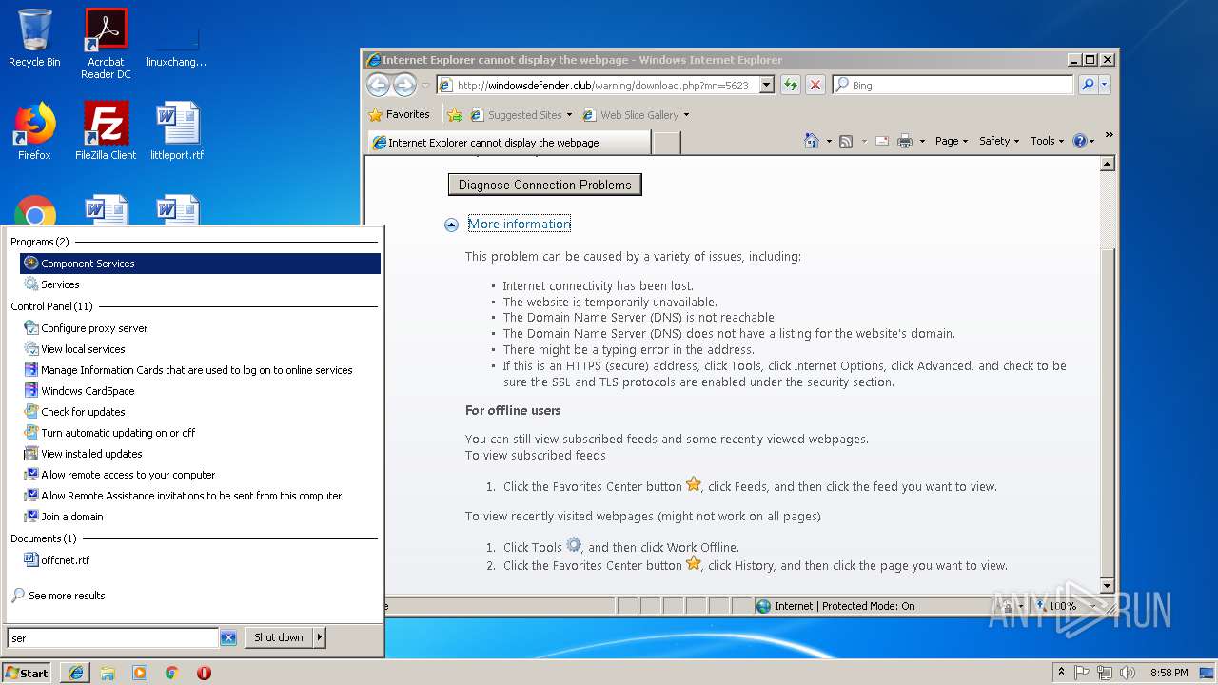Open Chrome from the taskbar
The height and width of the screenshot is (685, 1218).
tap(171, 673)
